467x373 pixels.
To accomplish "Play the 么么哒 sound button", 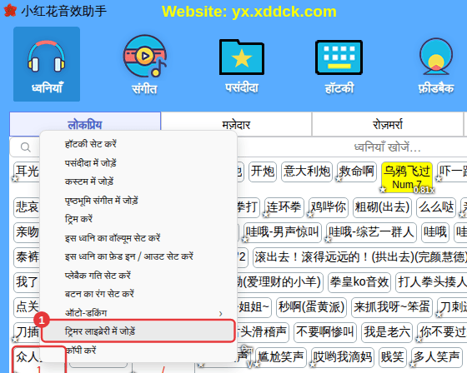I will click(x=436, y=207).
